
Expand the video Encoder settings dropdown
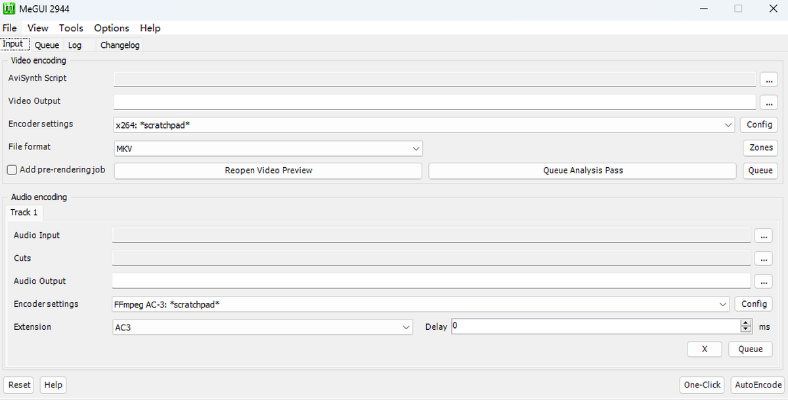pyautogui.click(x=728, y=125)
